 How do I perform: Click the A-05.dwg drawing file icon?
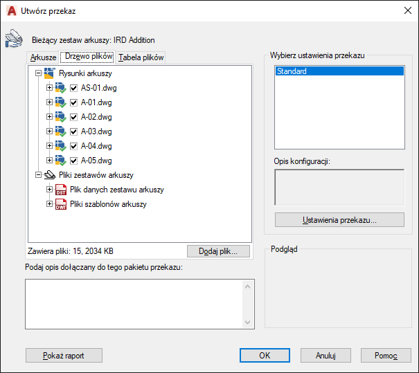click(61, 161)
